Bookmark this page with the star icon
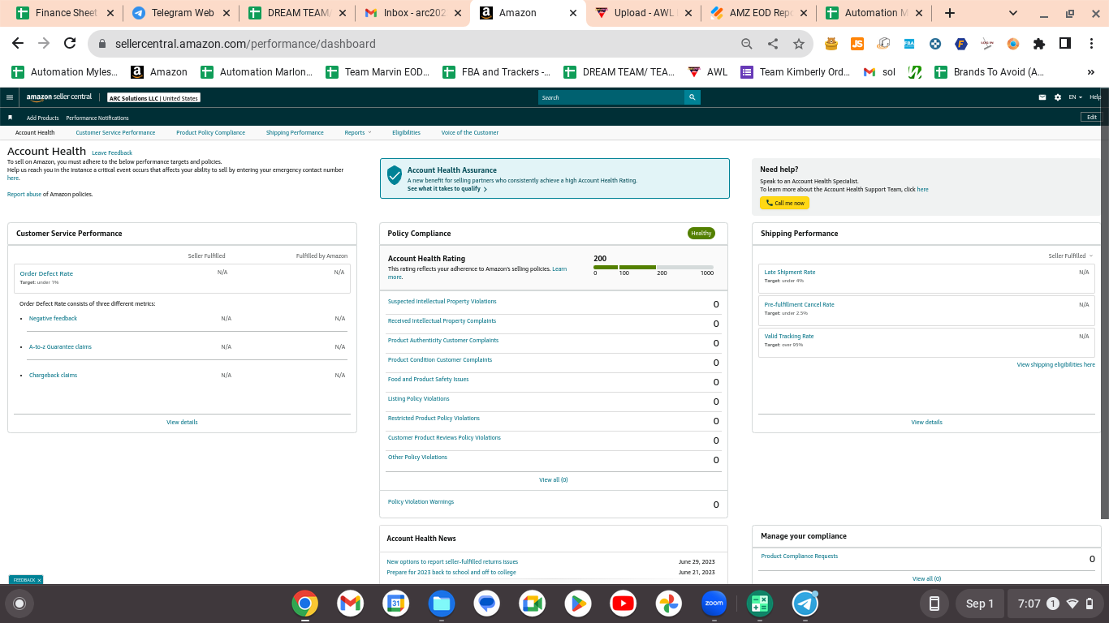The width and height of the screenshot is (1109, 623). 799,44
